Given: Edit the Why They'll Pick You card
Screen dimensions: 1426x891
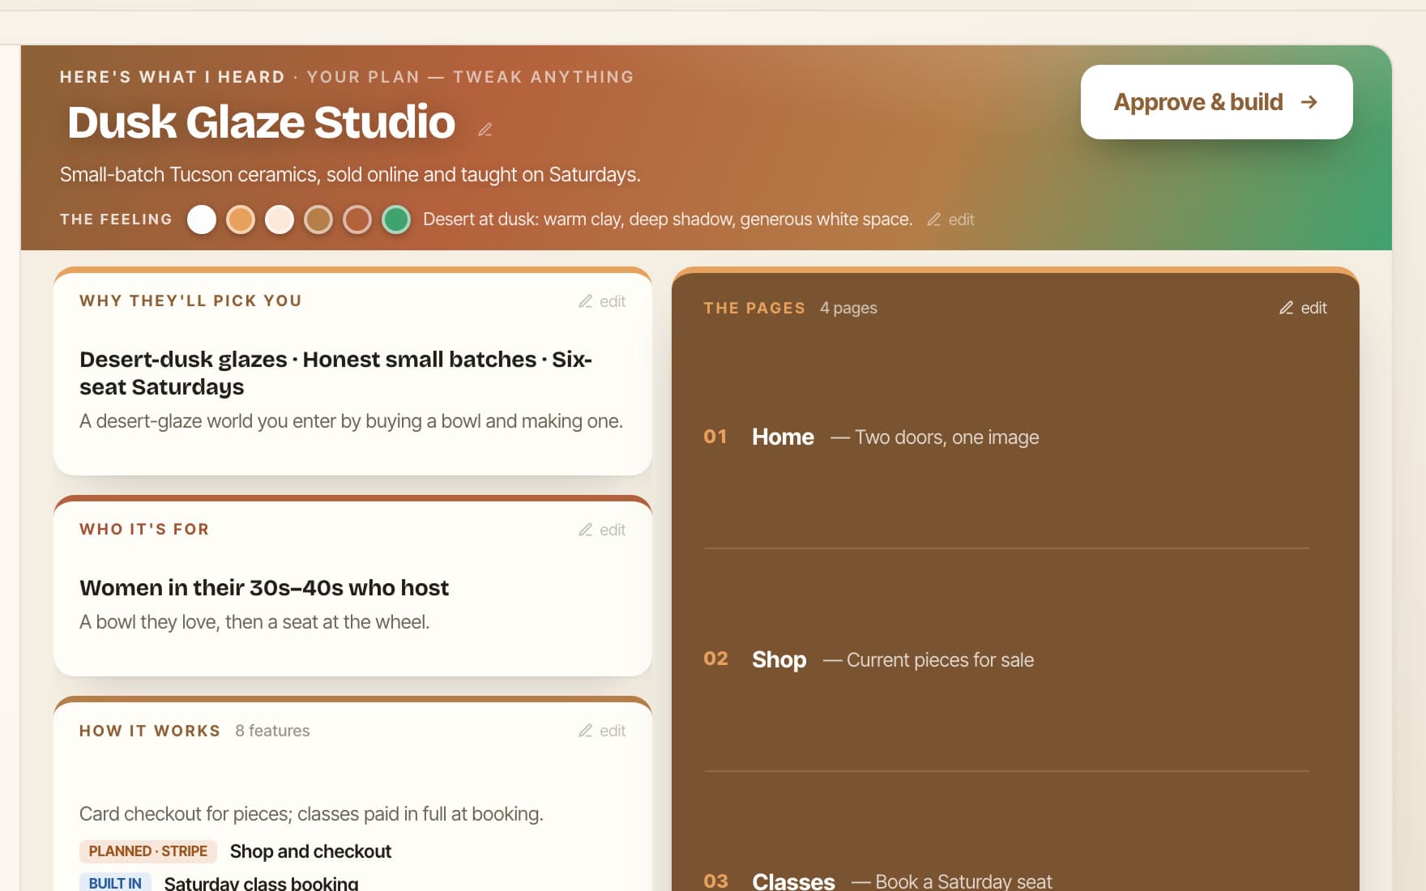Looking at the screenshot, I should [602, 301].
